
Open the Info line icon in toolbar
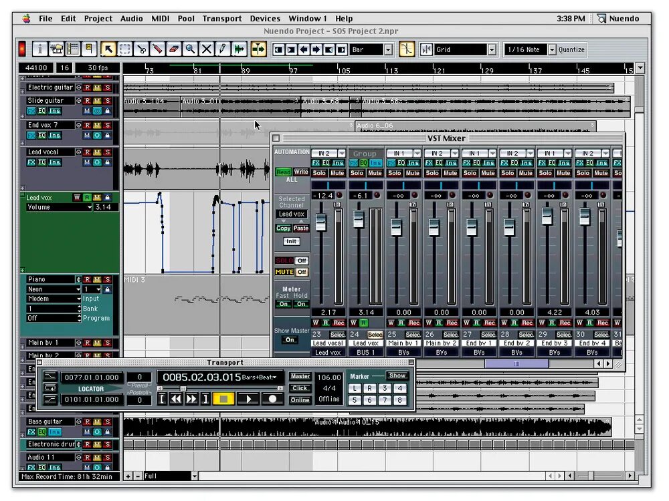(39, 49)
